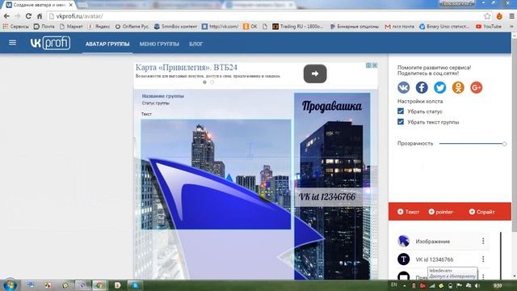
Task: Open the http://vk.com/ bookmark
Action: point(220,27)
